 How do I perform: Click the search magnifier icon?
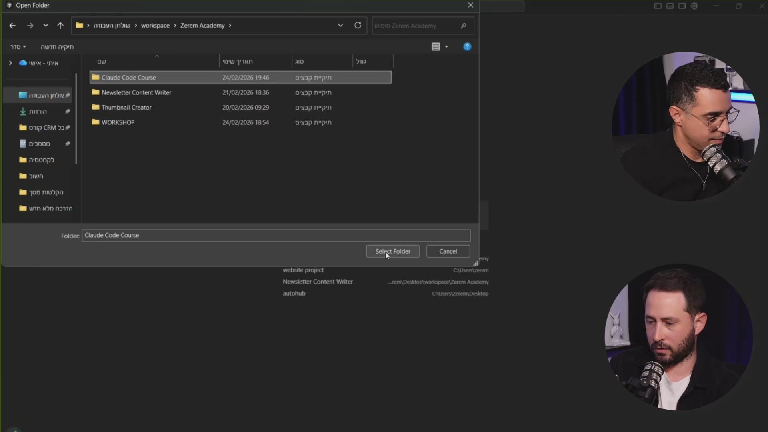click(x=463, y=26)
